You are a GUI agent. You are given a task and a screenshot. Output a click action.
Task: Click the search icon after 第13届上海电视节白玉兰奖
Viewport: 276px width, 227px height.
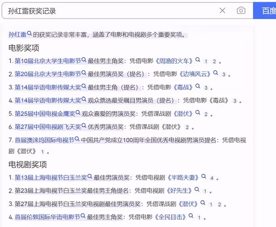tap(90, 176)
